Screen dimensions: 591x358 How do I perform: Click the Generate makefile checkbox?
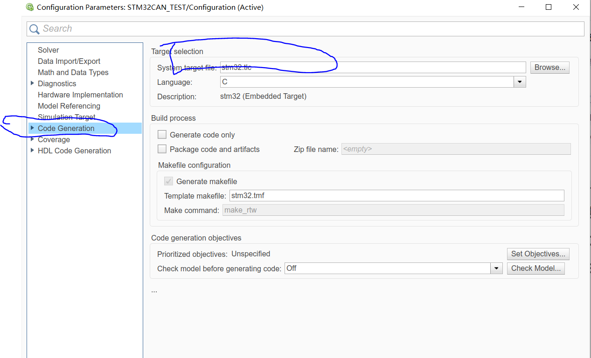point(168,181)
